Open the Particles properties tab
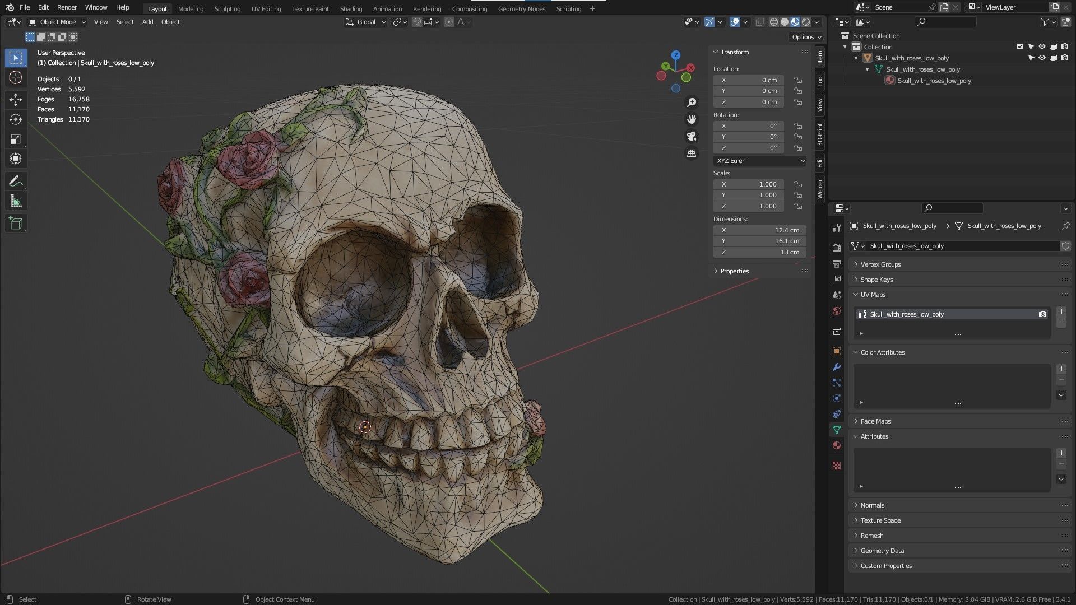Viewport: 1076px width, 605px height. pos(837,383)
